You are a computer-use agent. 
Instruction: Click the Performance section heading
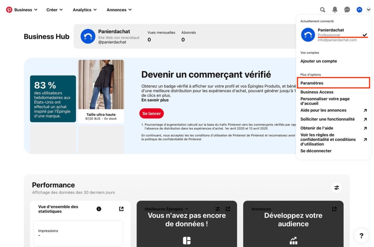[x=53, y=185]
